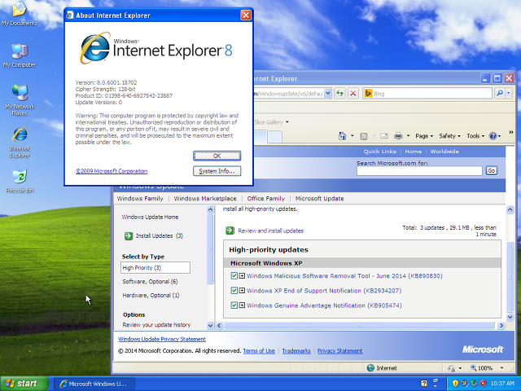Screen dimensions: 521x391
Task: Click the Windows Marketplace tab
Action: [x=205, y=199]
